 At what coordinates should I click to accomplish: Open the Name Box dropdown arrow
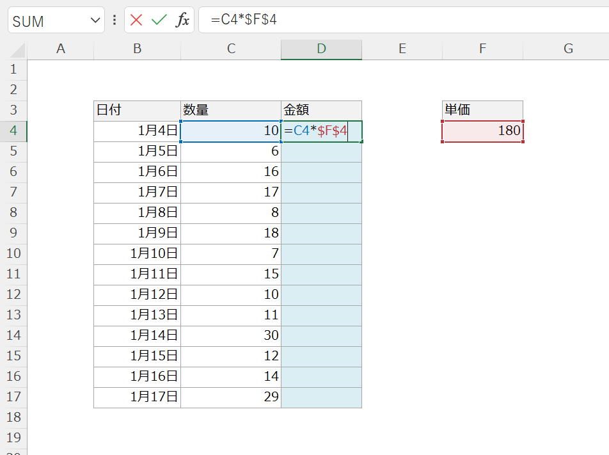[94, 20]
